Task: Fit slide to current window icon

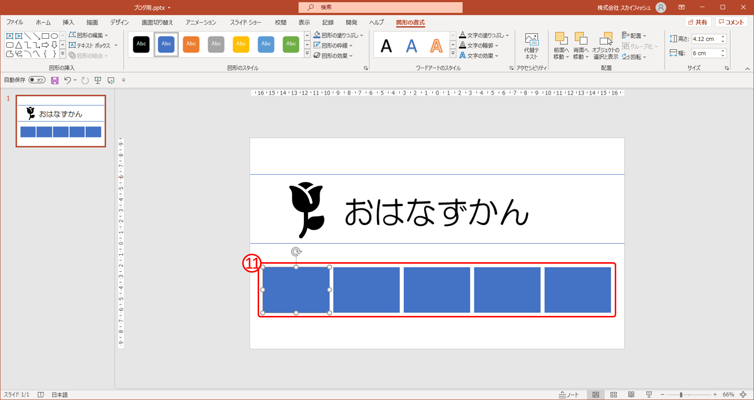Action: [743, 395]
